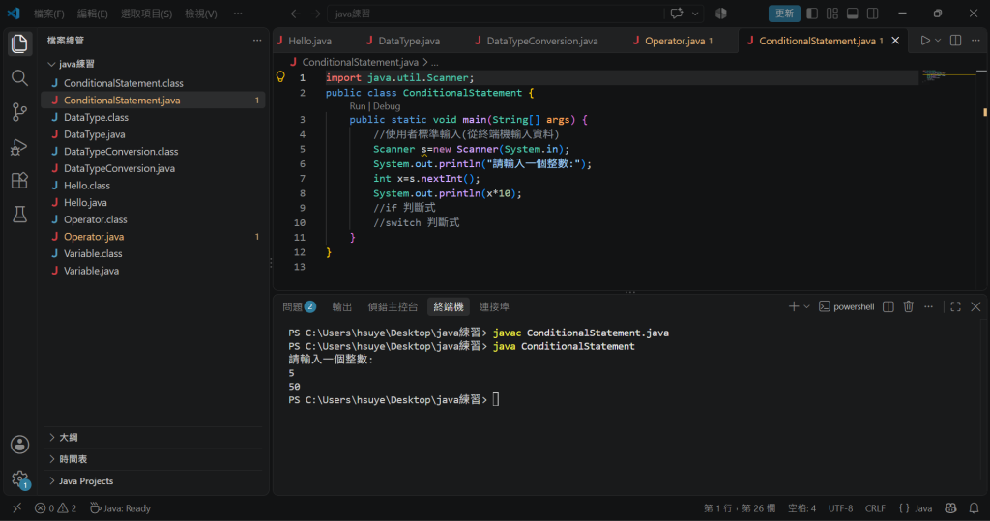Open the 檢視(V) menu

[x=201, y=14]
